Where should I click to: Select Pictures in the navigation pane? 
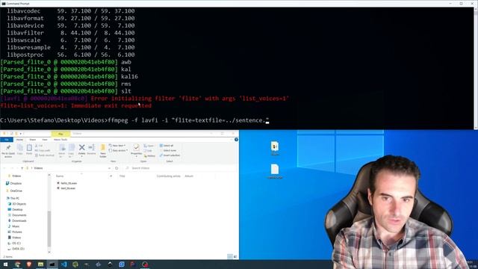tap(15, 232)
